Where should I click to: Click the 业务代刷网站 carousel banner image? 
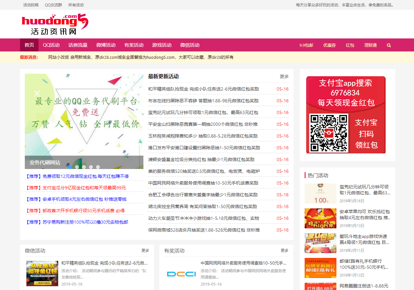(84, 118)
